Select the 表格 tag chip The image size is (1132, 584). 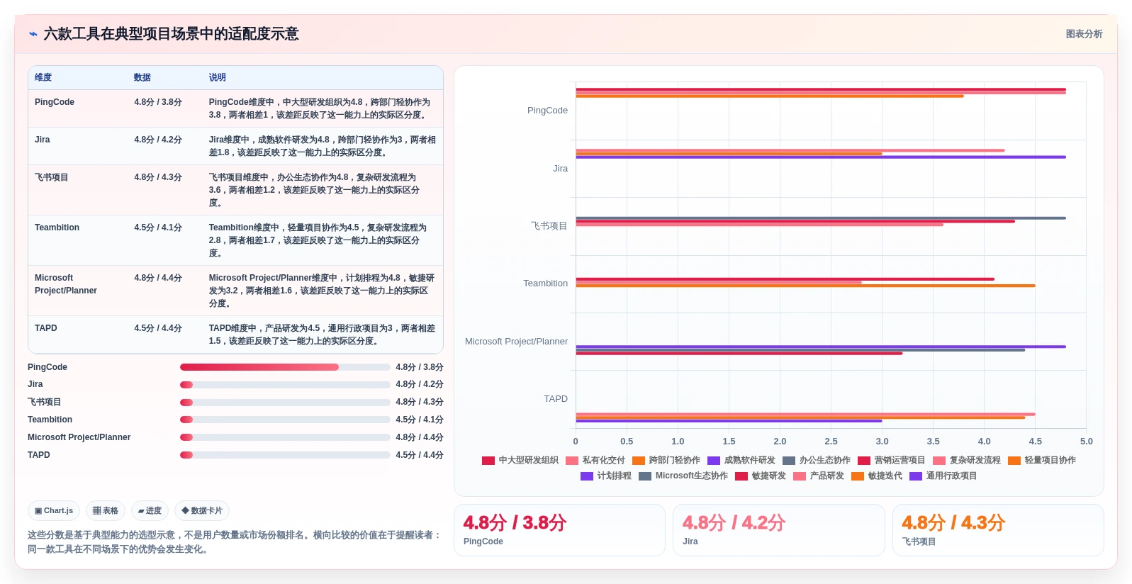click(106, 510)
